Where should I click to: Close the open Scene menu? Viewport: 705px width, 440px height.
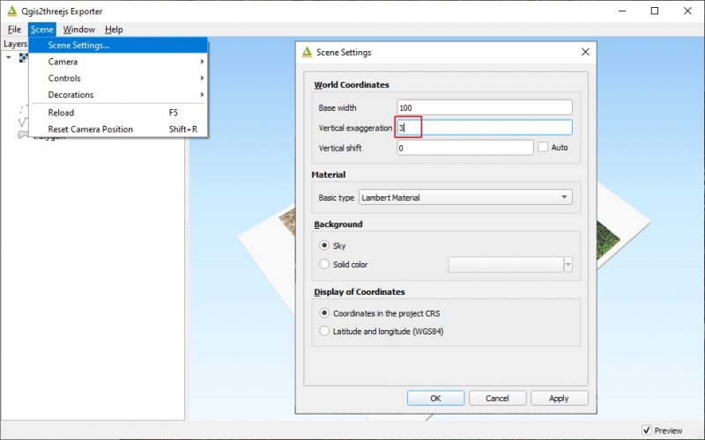pos(42,30)
